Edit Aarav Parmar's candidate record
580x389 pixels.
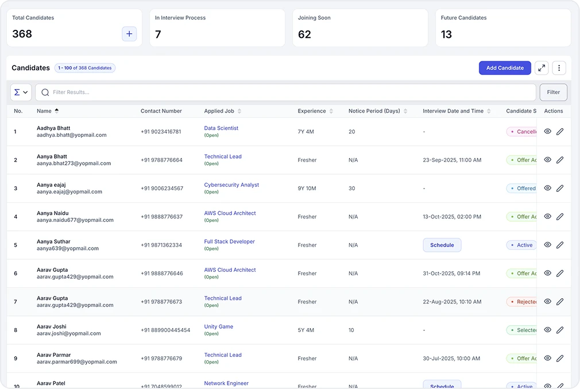pyautogui.click(x=560, y=359)
